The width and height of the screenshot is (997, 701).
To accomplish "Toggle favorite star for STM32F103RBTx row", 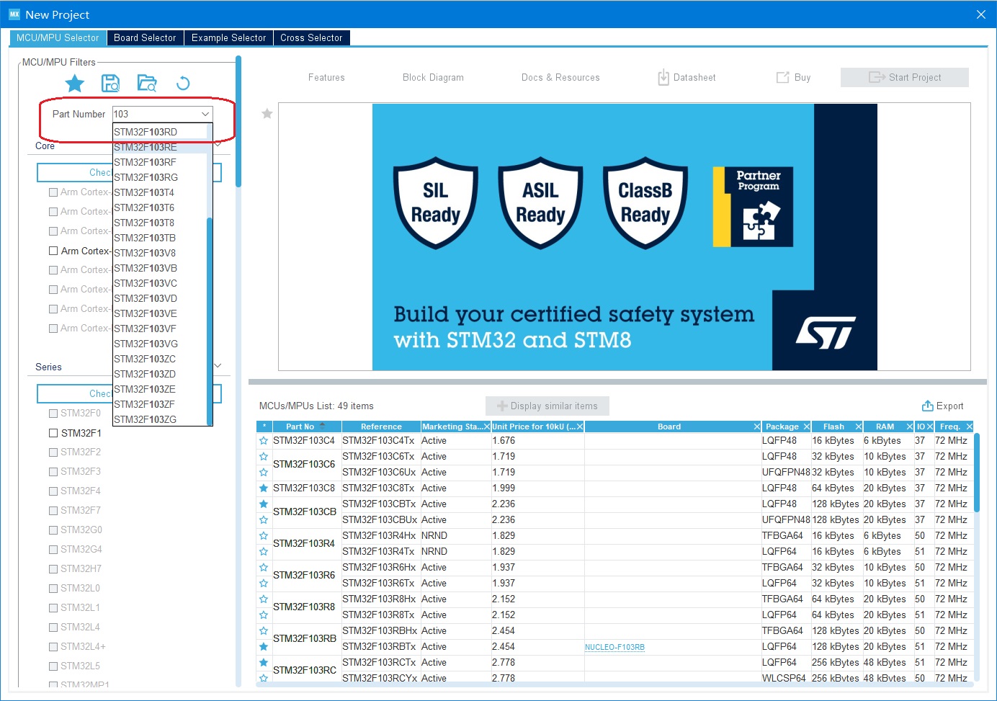I will [264, 647].
